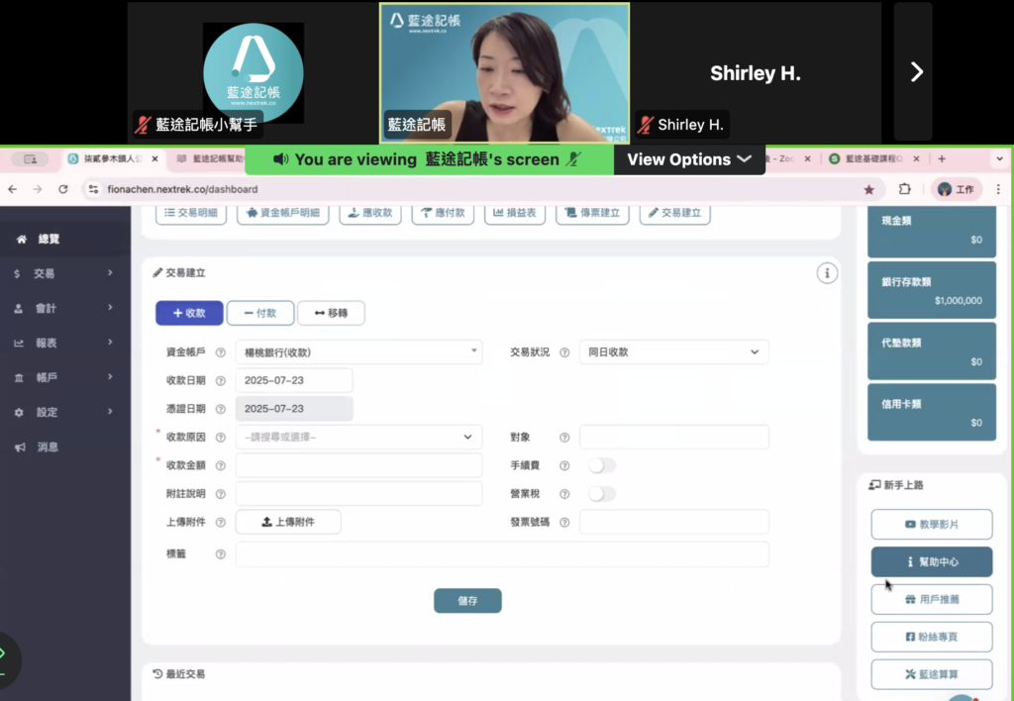This screenshot has height=701, width=1014.
Task: Click help icon beside 資金帳戶 label
Action: point(220,352)
